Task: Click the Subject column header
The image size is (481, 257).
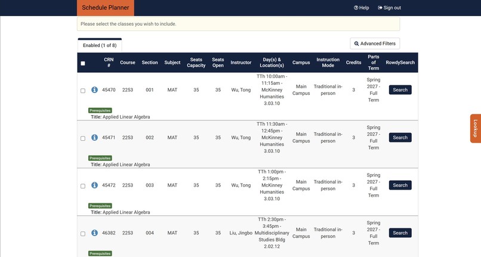Action: pyautogui.click(x=172, y=62)
